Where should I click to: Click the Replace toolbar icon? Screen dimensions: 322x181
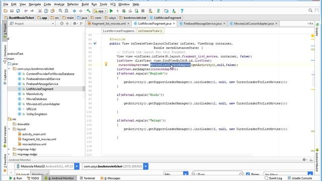click(66, 11)
